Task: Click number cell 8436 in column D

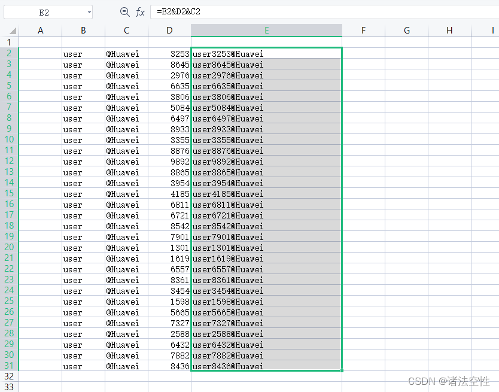Action: pyautogui.click(x=169, y=366)
